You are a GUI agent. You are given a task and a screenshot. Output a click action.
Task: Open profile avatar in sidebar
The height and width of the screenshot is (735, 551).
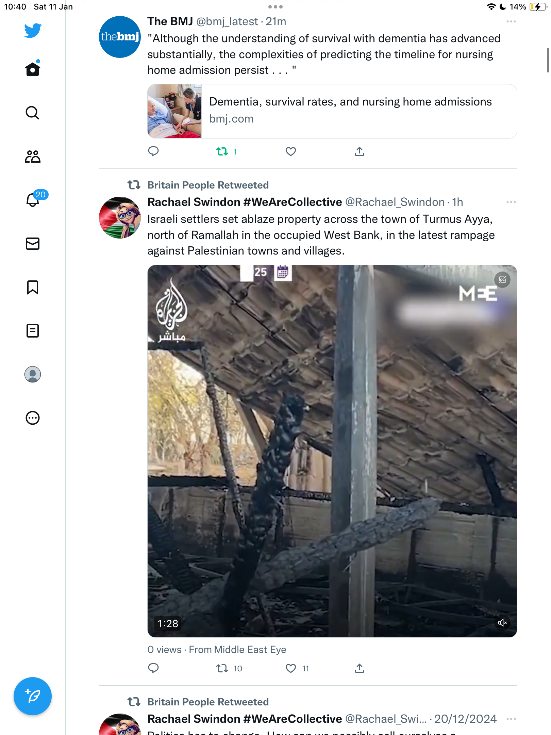[x=33, y=374]
